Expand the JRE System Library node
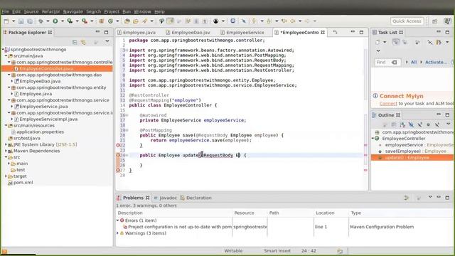This screenshot has height=256, width=455. [x=6, y=144]
